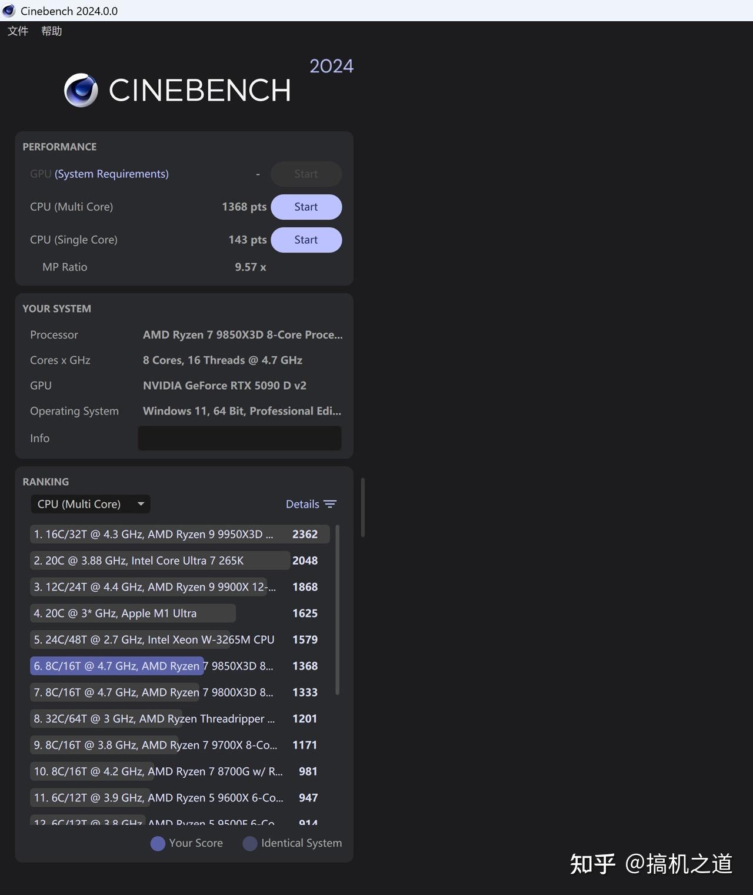
Task: Select ranking row Intel Core Ultra 7 265K
Action: (180, 561)
